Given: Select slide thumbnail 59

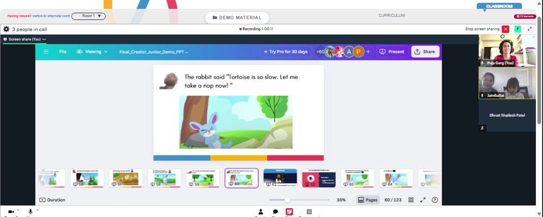Looking at the screenshot, I should point(203,178).
